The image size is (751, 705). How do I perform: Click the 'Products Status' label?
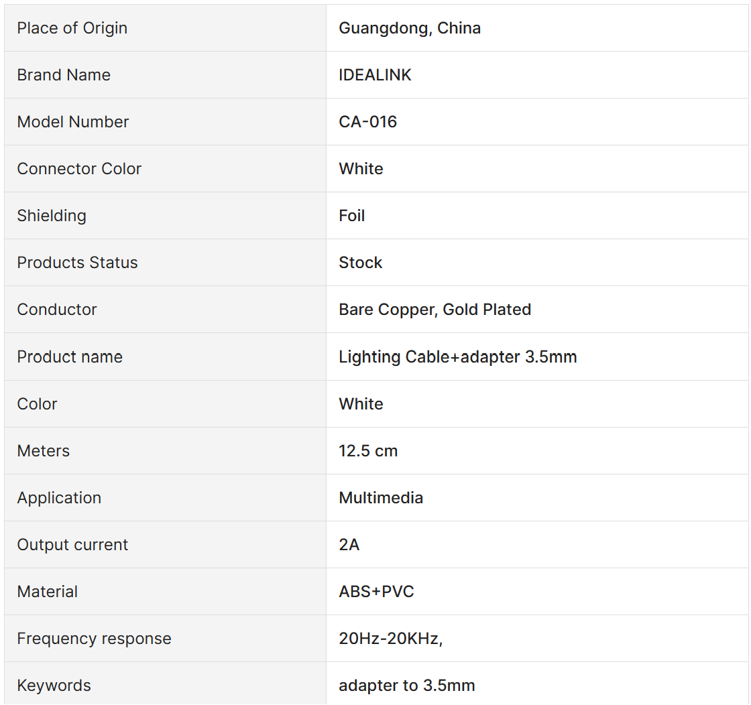click(77, 263)
